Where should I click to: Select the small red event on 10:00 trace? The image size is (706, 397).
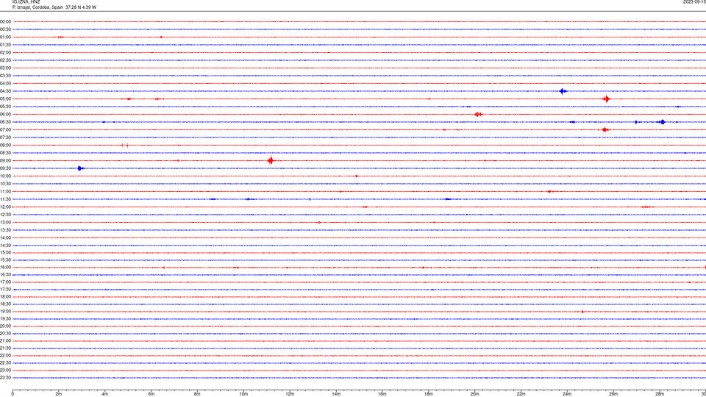(357, 176)
